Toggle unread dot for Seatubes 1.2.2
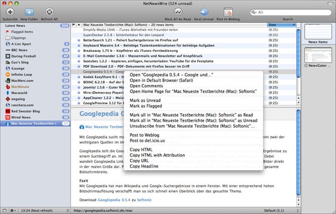Image resolution: width=336 pixels, height=214 pixels. click(79, 61)
